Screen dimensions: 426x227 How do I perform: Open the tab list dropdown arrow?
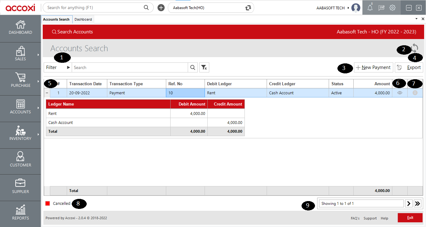pos(416,19)
